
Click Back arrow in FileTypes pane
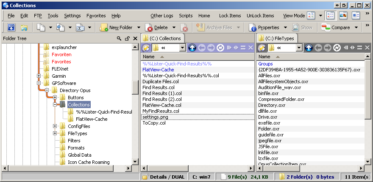tap(318, 48)
